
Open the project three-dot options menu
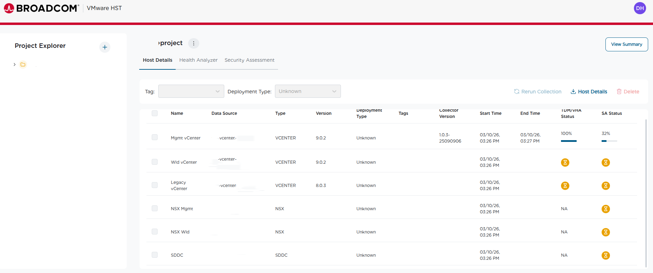tap(194, 43)
